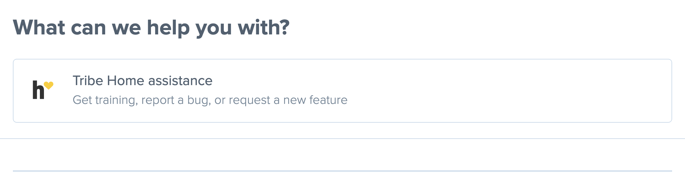Click the horizontal divider line below the card

(342, 139)
